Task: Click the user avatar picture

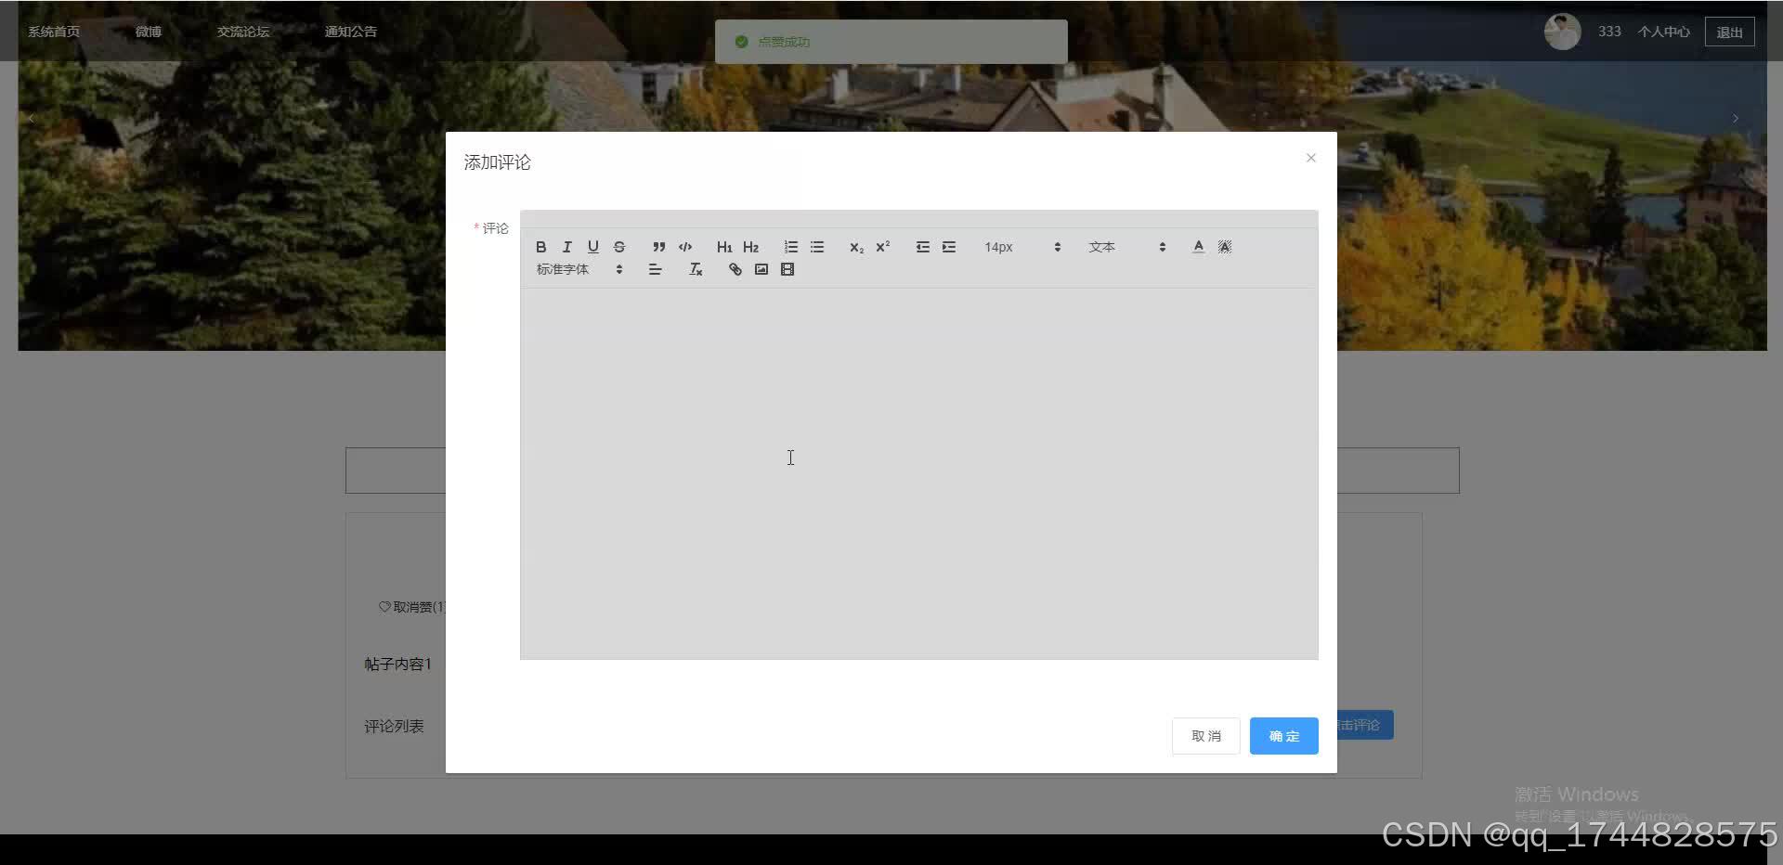Action: point(1562,32)
